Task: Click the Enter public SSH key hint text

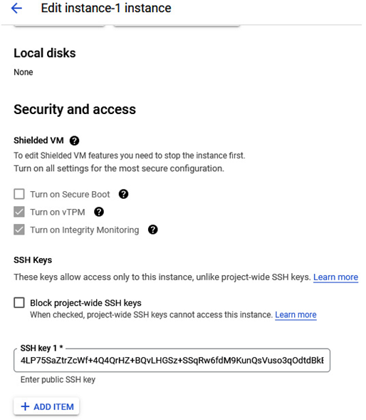Action: [x=58, y=379]
